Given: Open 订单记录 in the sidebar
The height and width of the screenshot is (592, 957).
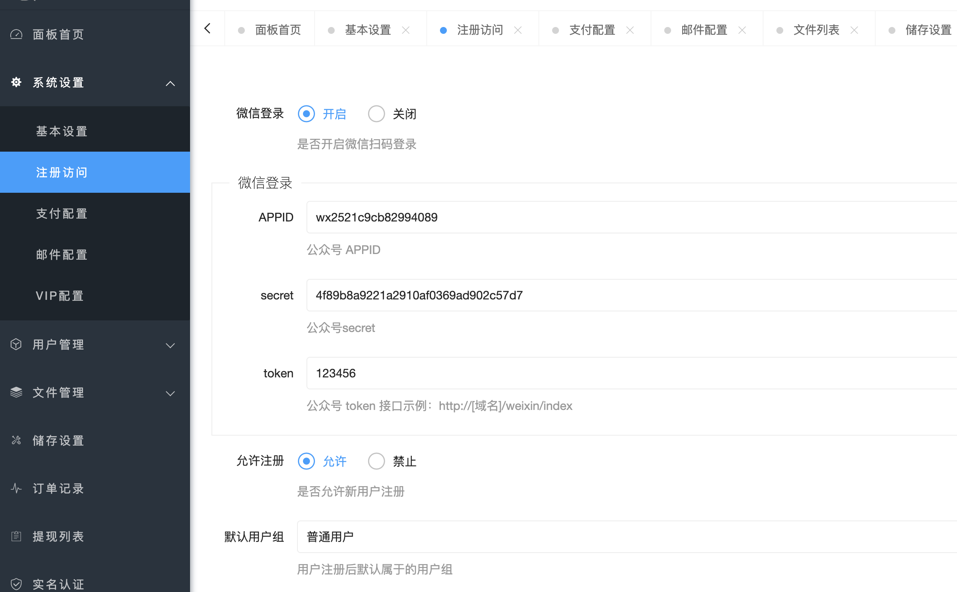Looking at the screenshot, I should click(x=95, y=488).
